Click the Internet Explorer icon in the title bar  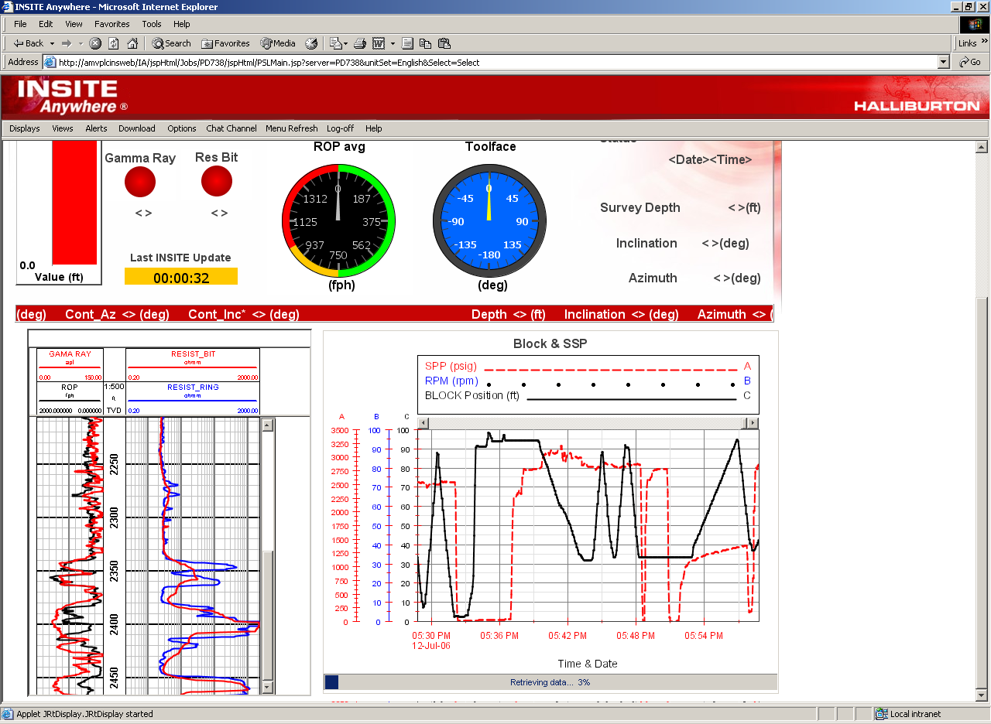[x=8, y=7]
